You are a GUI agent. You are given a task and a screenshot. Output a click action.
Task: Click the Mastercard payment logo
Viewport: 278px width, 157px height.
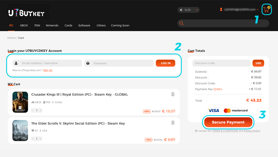click(x=236, y=110)
